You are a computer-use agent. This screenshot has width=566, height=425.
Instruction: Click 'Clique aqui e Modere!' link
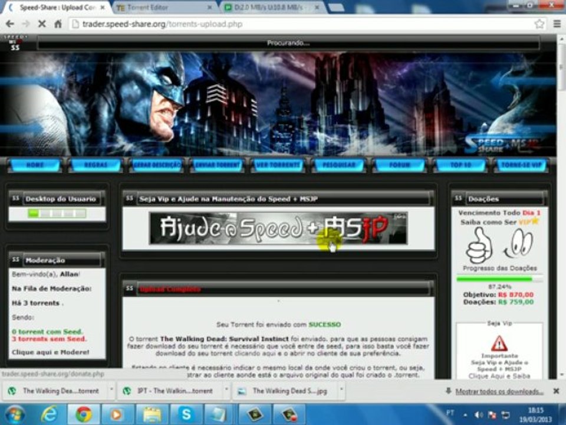click(51, 352)
